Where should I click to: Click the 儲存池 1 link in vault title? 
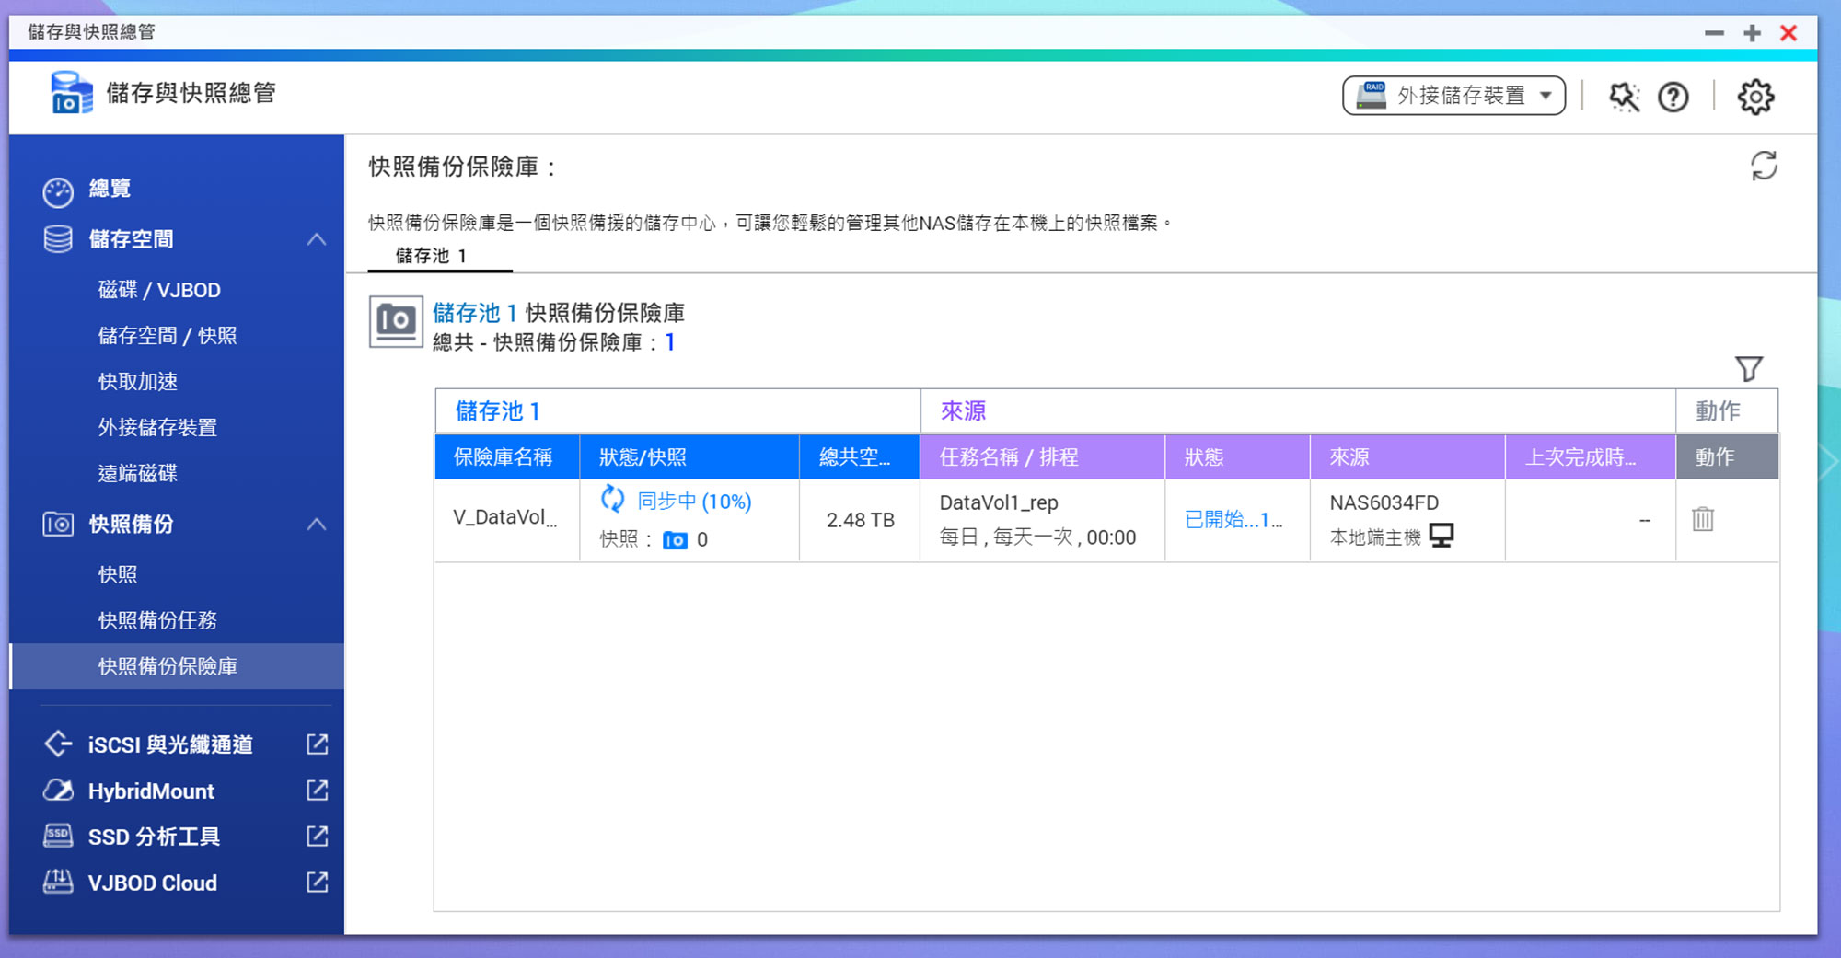click(475, 313)
